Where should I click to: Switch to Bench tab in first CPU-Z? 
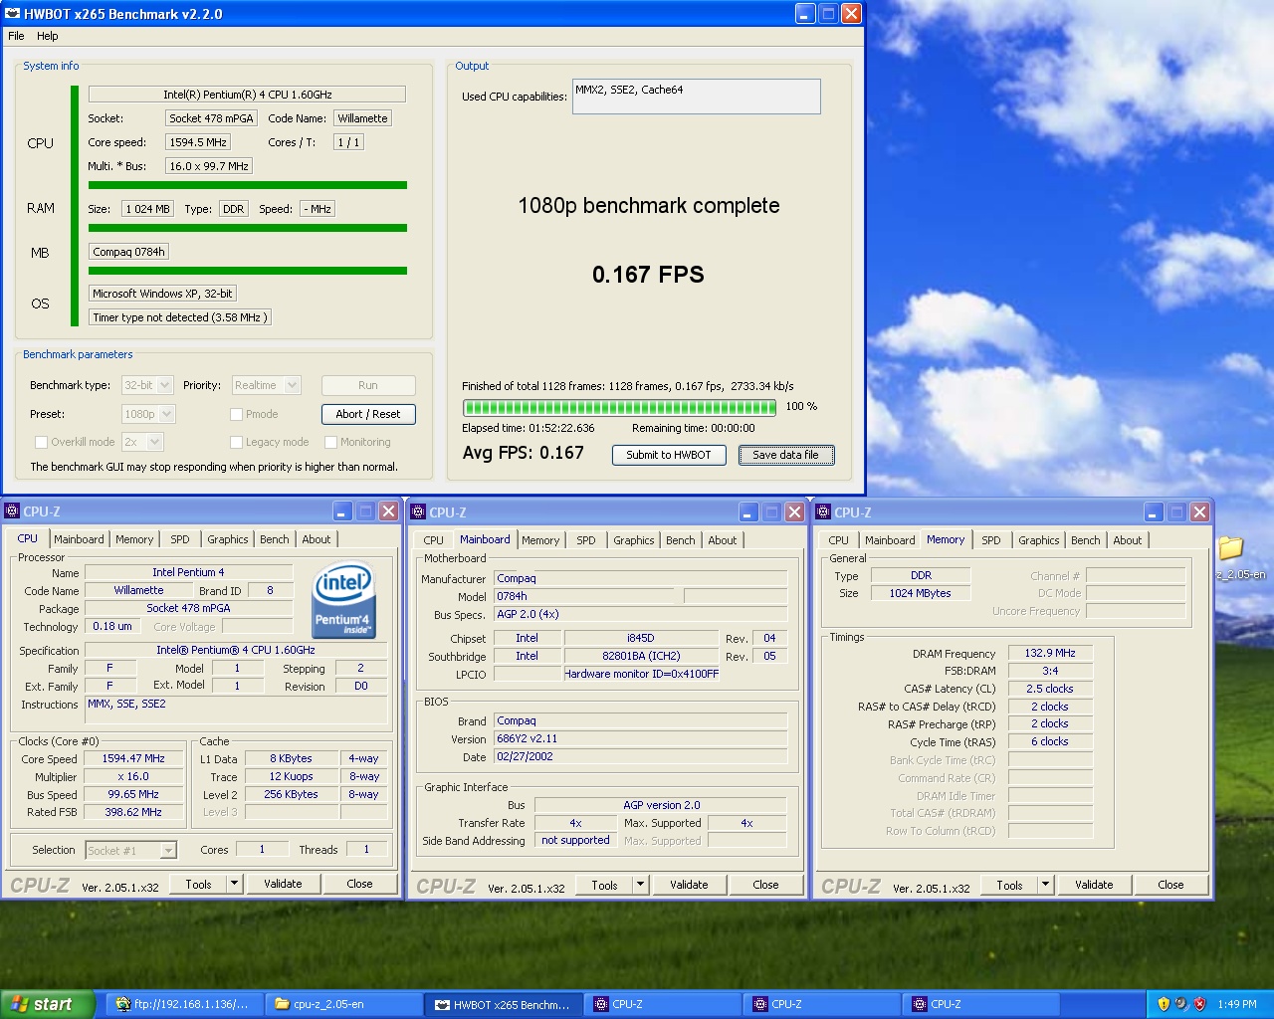[275, 539]
